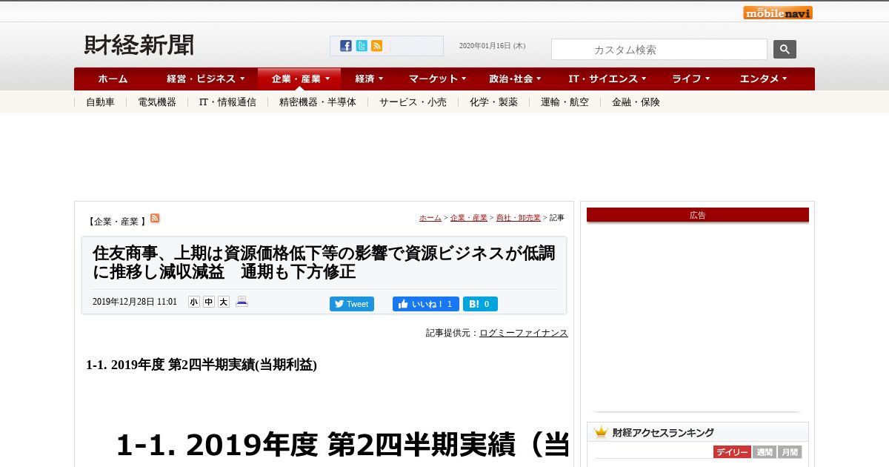The height and width of the screenshot is (467, 889).
Task: Expand the 企業・産業 menu
Action: click(x=299, y=79)
